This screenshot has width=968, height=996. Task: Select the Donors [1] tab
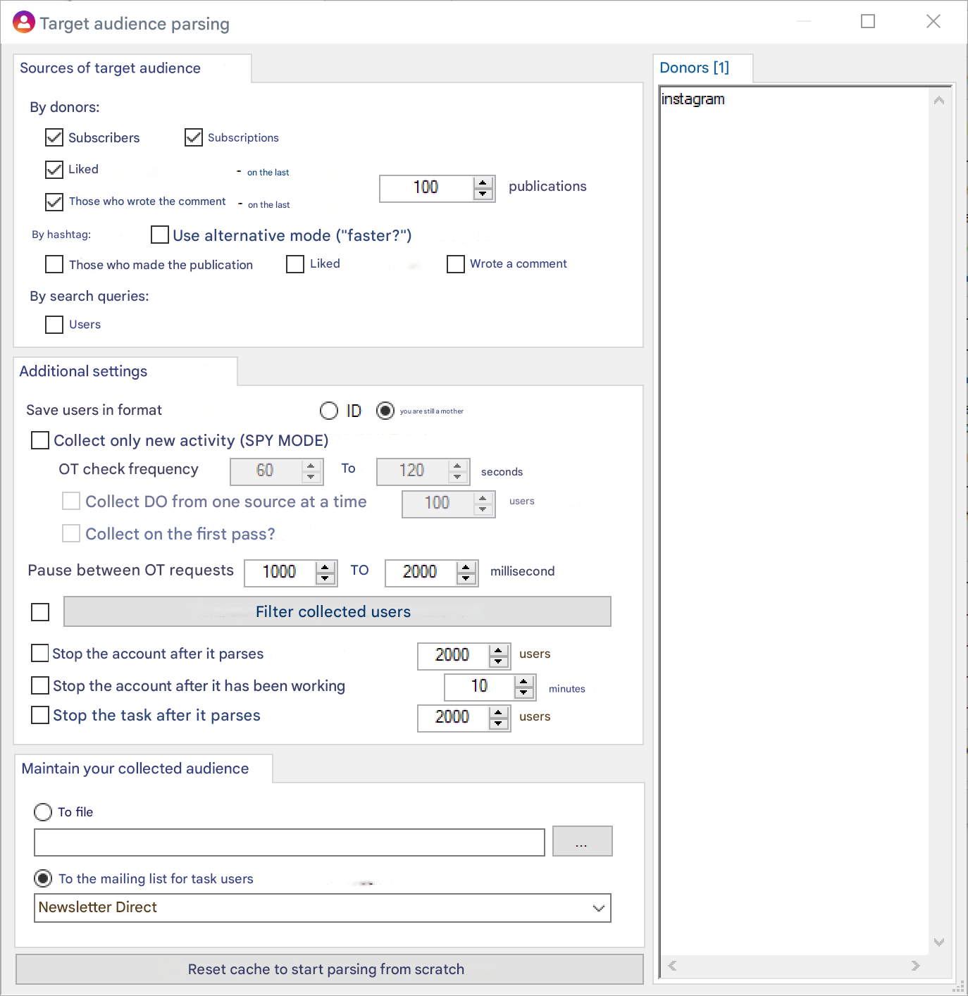click(x=702, y=68)
